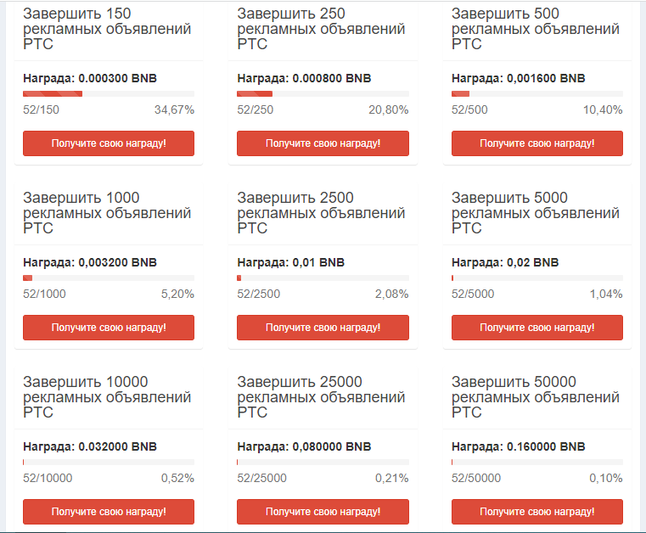The image size is (646, 533).
Task: Select the 2,08% progress bar for 2500 ads
Action: (x=323, y=278)
